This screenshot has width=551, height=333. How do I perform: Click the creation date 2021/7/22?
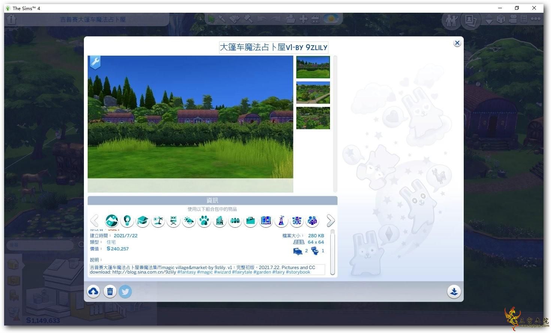point(125,236)
